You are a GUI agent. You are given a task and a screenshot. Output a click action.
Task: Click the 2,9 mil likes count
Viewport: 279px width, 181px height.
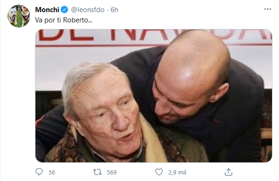(x=177, y=172)
